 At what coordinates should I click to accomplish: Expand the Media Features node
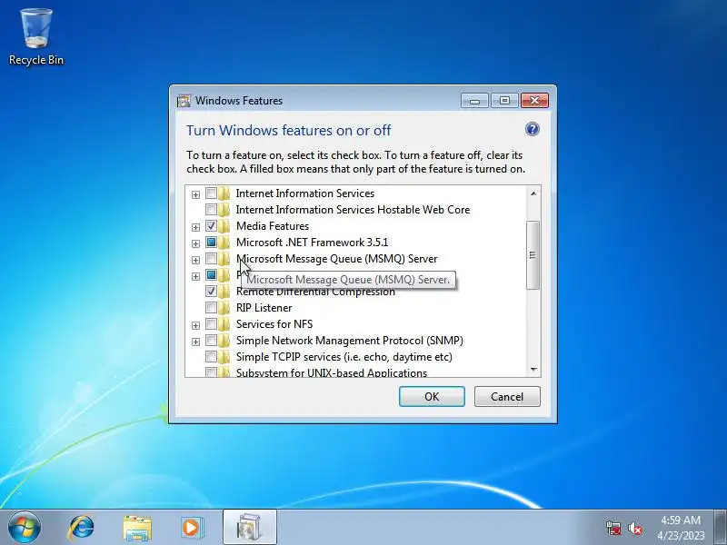click(x=195, y=227)
